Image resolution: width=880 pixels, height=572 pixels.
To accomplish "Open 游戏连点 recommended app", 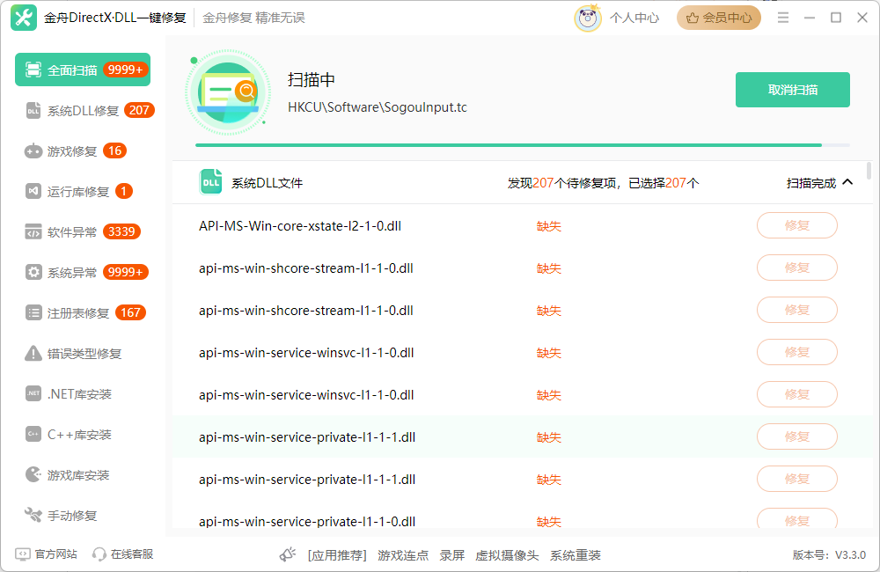I will [x=403, y=555].
